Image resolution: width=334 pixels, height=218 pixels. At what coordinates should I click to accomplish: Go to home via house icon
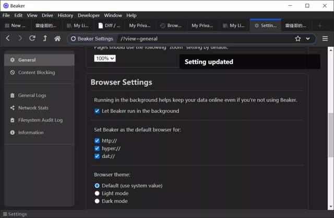[x=57, y=39]
